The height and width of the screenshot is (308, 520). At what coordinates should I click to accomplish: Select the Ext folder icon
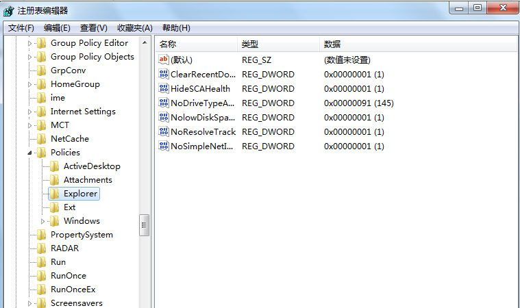click(x=54, y=207)
